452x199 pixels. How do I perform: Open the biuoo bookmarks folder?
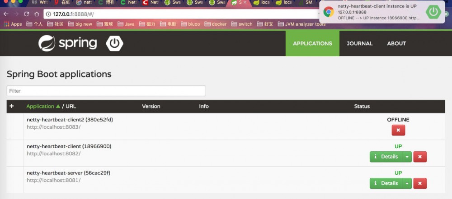click(191, 24)
